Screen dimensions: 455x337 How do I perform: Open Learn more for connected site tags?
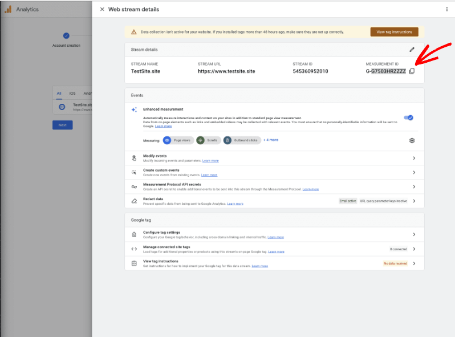(x=276, y=251)
